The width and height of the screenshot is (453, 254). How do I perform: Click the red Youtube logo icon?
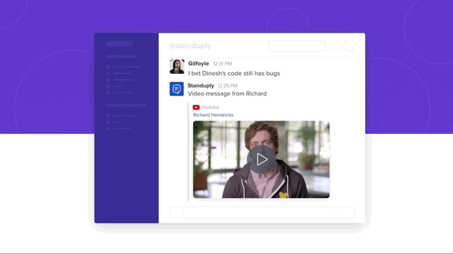point(196,107)
